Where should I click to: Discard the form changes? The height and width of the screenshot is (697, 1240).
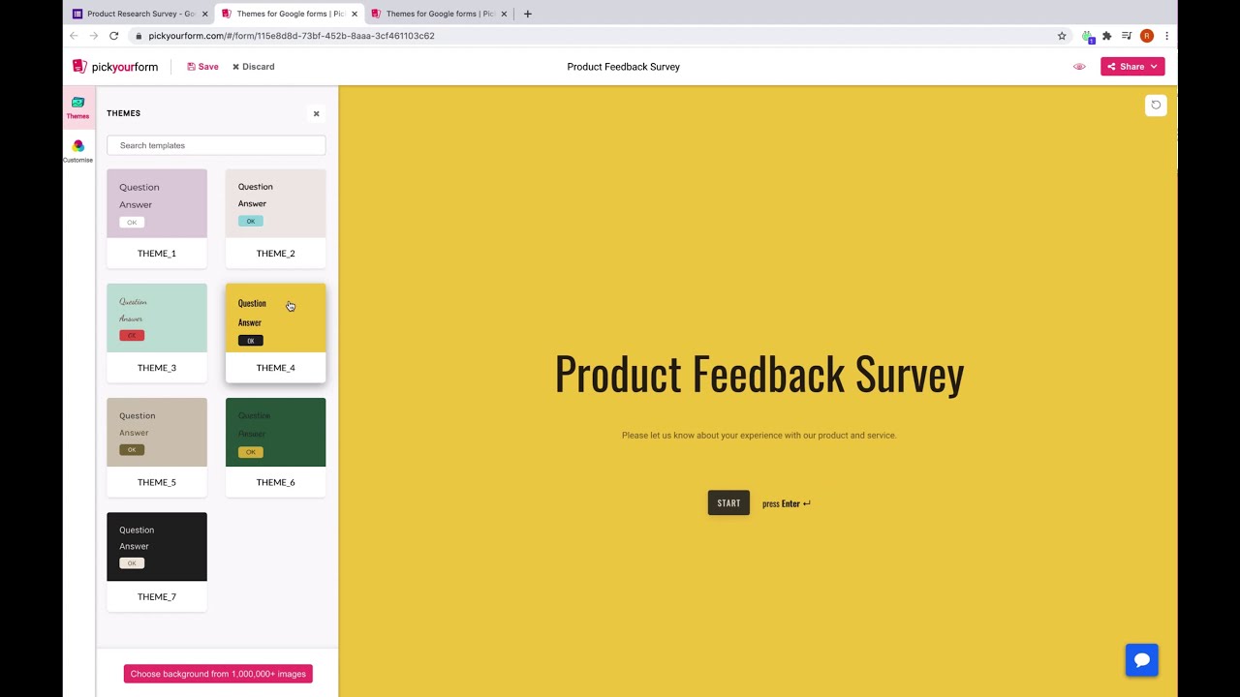pos(253,67)
